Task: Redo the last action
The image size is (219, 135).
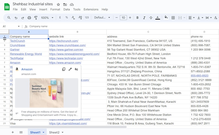Action: tap(23, 18)
